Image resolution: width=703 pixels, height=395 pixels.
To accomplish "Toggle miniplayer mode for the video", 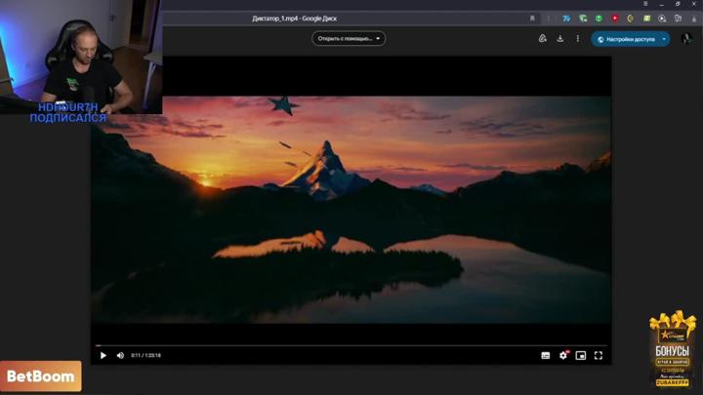I will 581,355.
